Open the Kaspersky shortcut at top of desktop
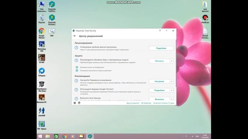The width and height of the screenshot is (248, 139). pyautogui.click(x=52, y=7)
